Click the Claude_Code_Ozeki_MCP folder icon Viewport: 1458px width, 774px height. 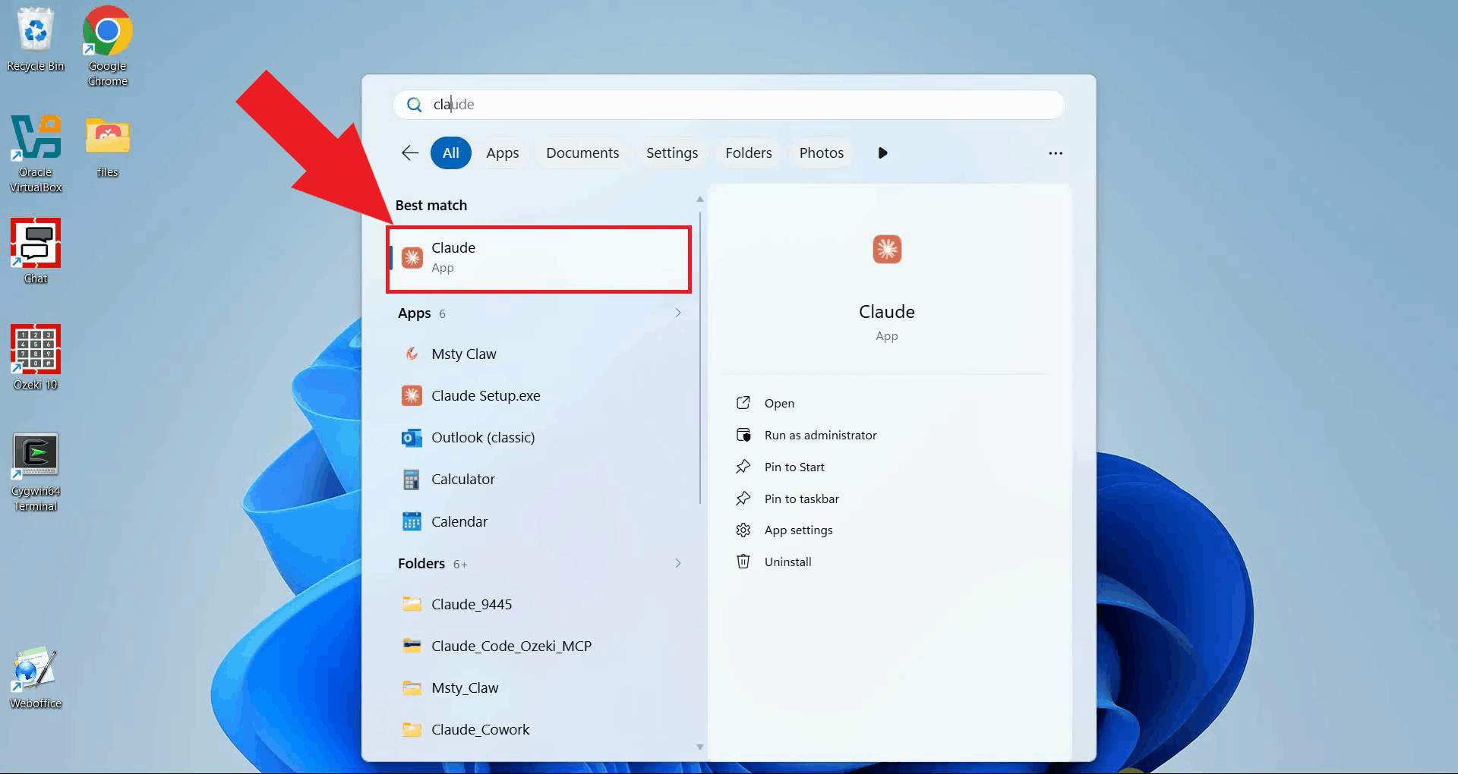[x=412, y=647]
